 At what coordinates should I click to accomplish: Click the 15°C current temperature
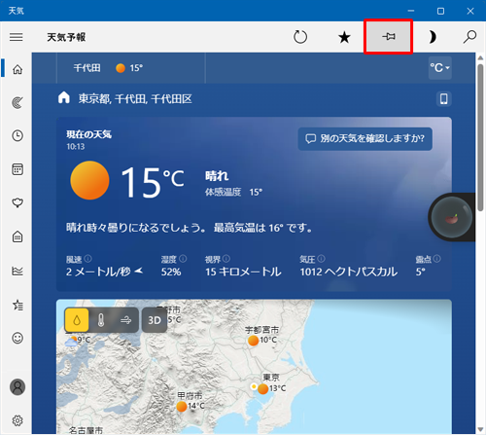coord(153,182)
